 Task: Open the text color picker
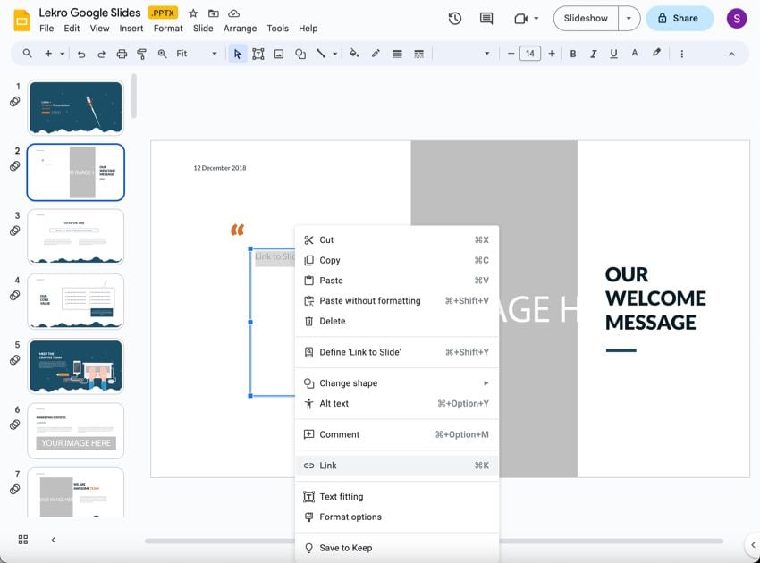pyautogui.click(x=634, y=54)
